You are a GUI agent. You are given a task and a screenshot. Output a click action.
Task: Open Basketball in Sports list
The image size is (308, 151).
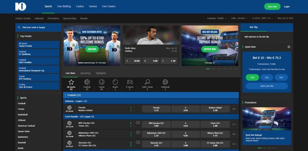point(22,114)
